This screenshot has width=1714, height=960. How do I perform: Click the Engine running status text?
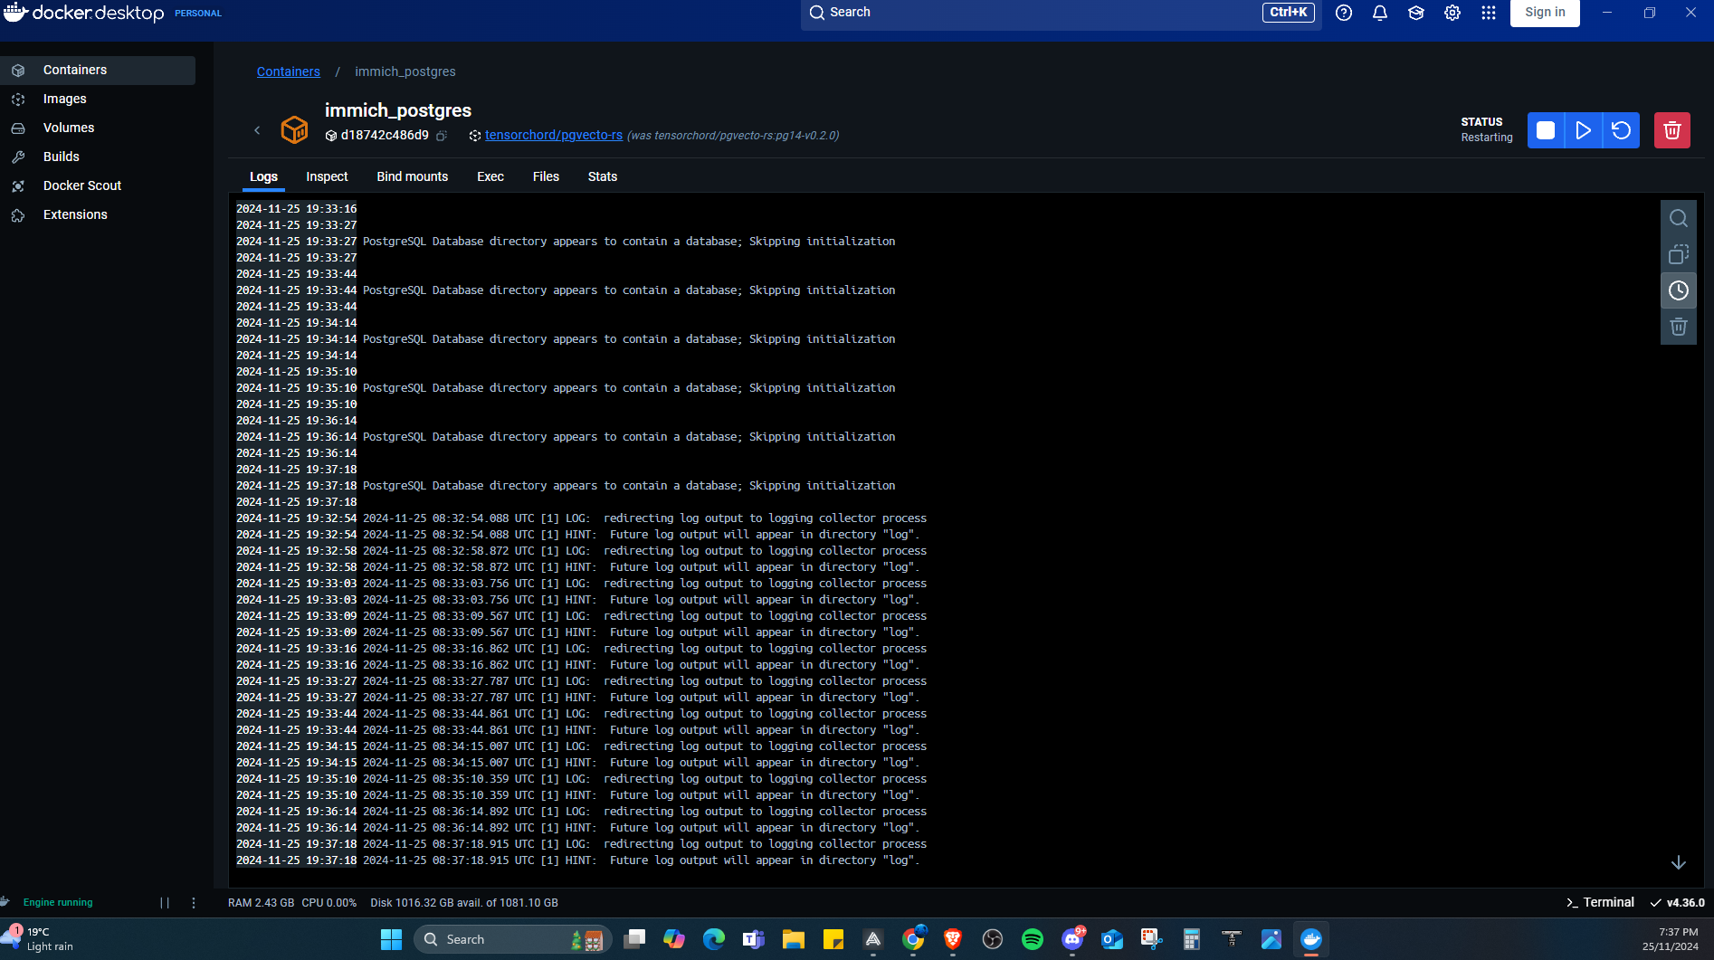[x=58, y=902]
